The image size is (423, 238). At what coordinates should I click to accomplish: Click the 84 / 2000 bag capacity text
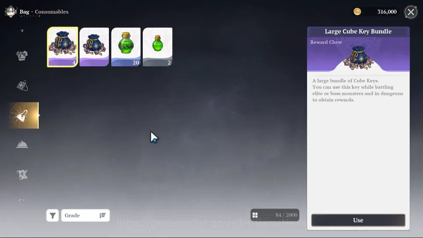click(286, 215)
